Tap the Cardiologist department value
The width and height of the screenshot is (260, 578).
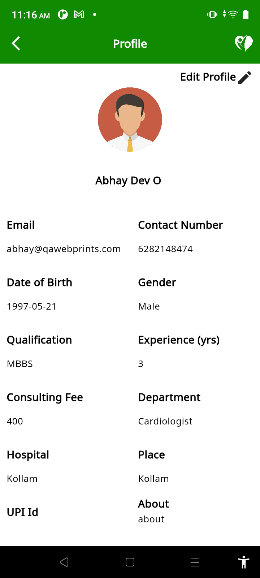tap(165, 421)
